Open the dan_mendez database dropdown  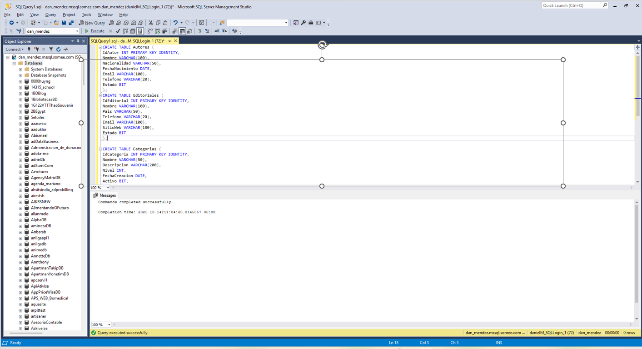coord(77,31)
